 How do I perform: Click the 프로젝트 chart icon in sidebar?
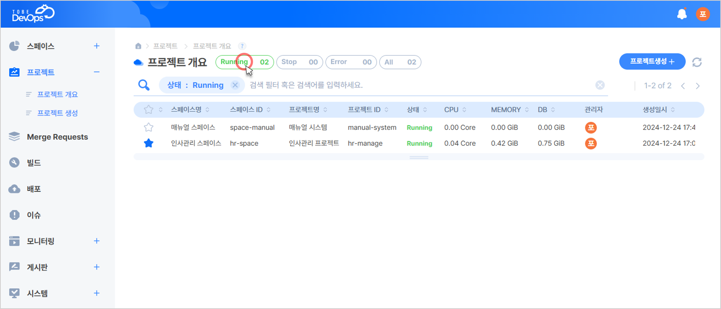(14, 72)
